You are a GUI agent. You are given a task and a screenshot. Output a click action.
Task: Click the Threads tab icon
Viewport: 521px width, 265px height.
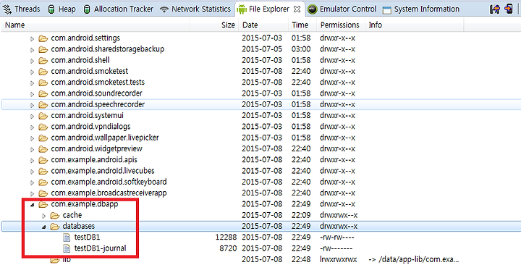coord(7,9)
